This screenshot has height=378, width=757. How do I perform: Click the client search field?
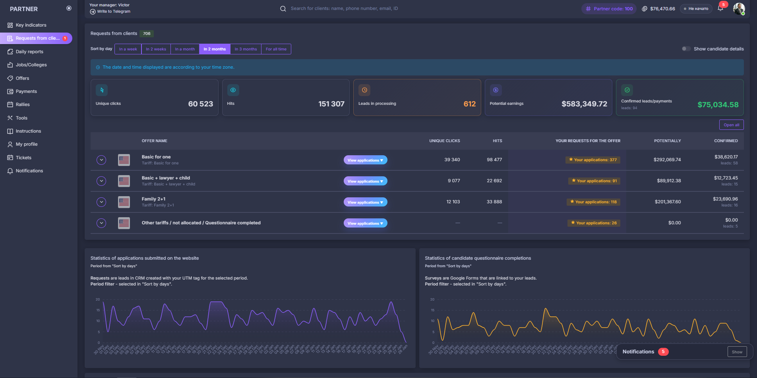(x=344, y=8)
